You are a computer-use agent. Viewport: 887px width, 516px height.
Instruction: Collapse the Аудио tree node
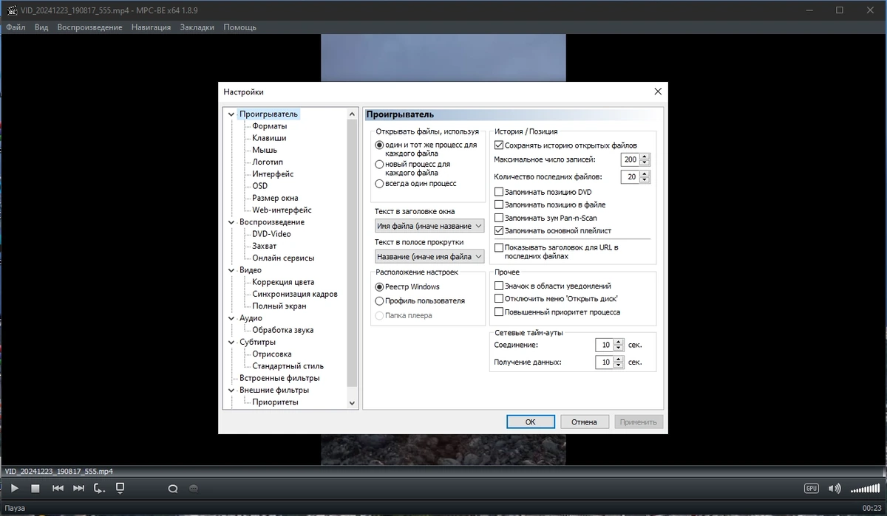[x=231, y=318]
